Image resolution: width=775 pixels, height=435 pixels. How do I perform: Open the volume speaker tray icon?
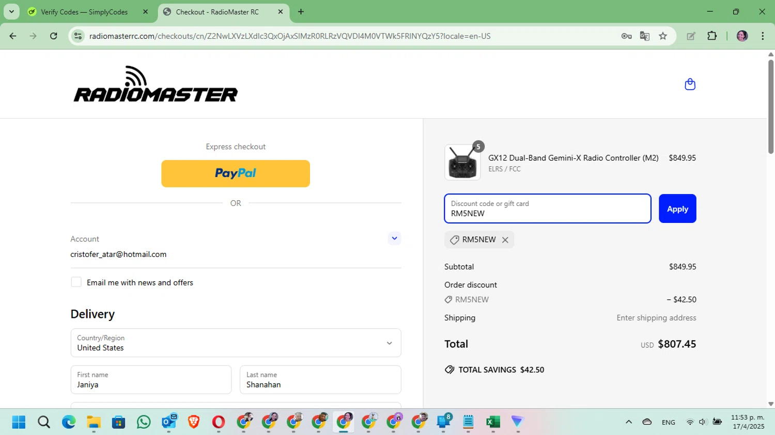(703, 422)
